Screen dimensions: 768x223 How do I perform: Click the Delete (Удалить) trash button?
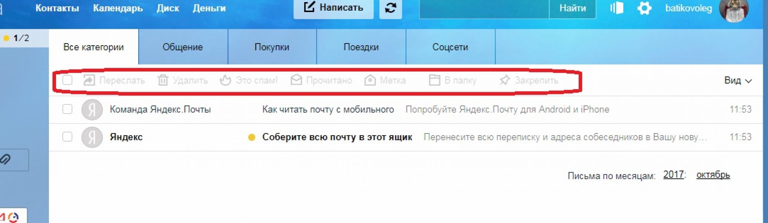(x=182, y=80)
